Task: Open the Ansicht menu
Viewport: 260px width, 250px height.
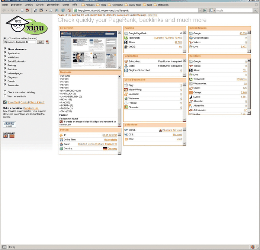Action: pos(29,5)
